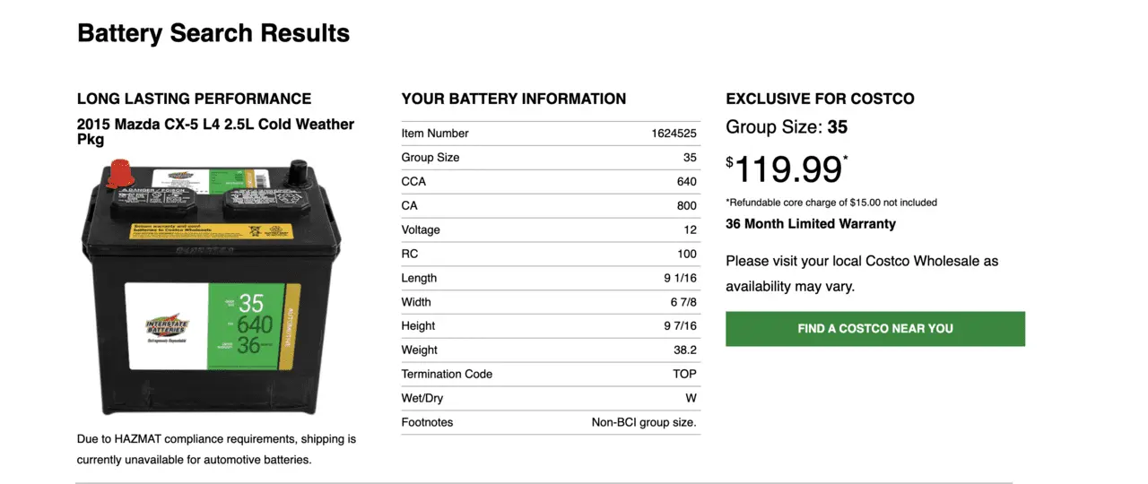Click the Group Size row in battery information

pyautogui.click(x=550, y=158)
